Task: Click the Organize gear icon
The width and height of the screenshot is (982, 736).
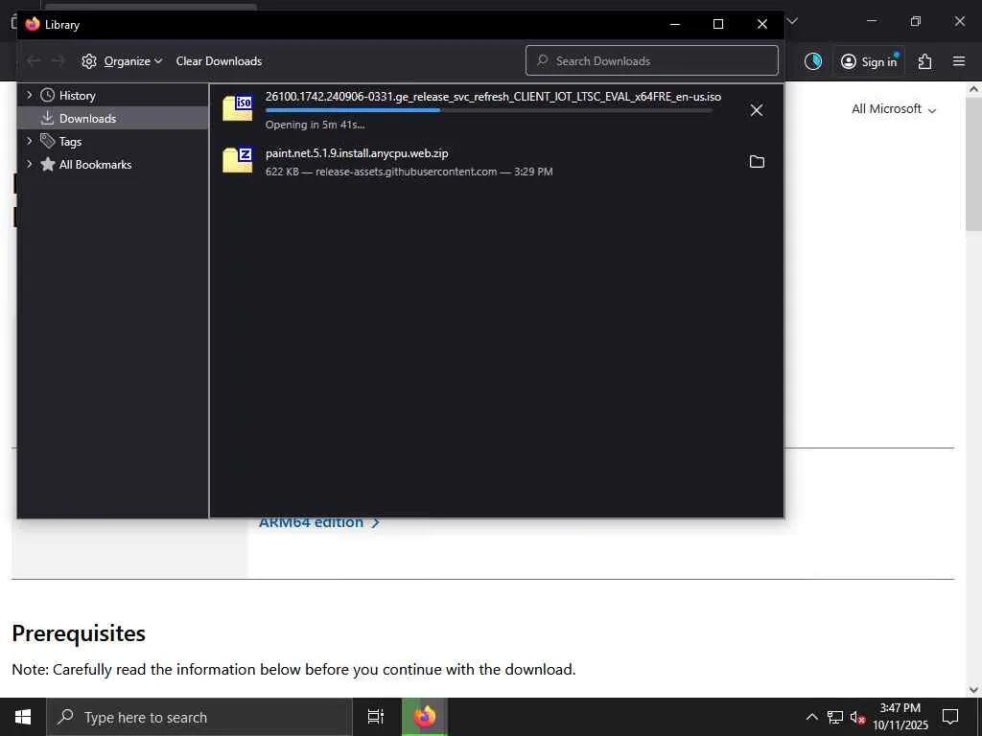Action: tap(89, 60)
